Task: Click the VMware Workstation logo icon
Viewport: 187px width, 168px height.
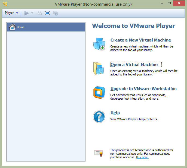Action: tap(99, 93)
